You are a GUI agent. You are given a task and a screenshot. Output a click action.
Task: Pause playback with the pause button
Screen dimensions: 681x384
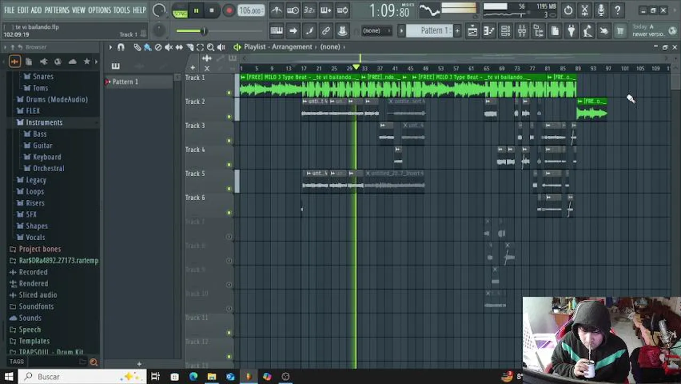(196, 11)
